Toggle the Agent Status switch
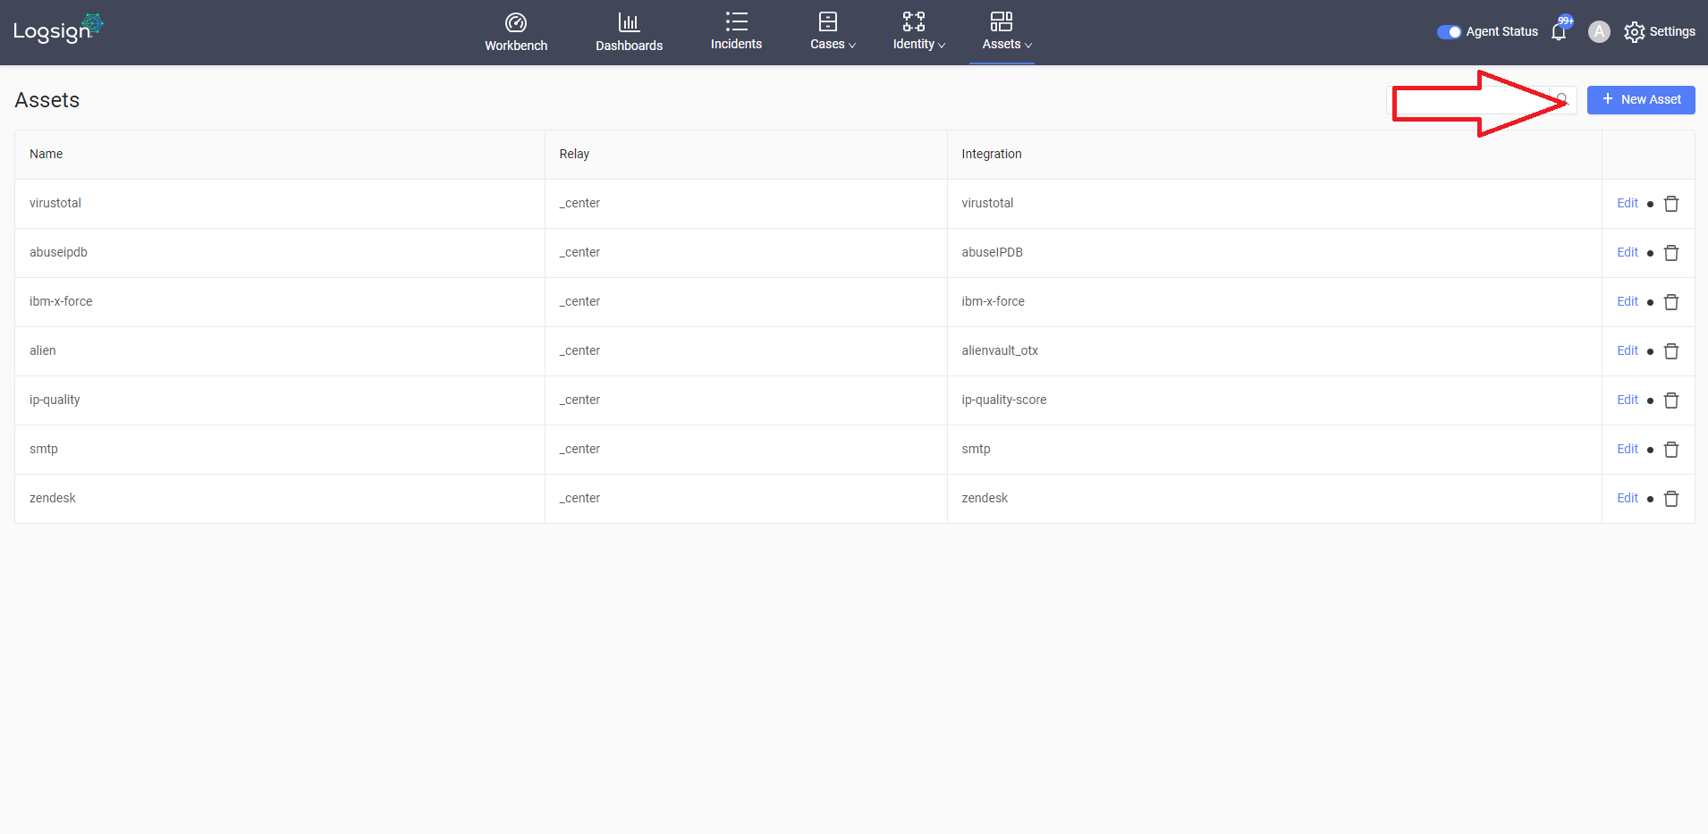 click(1449, 32)
